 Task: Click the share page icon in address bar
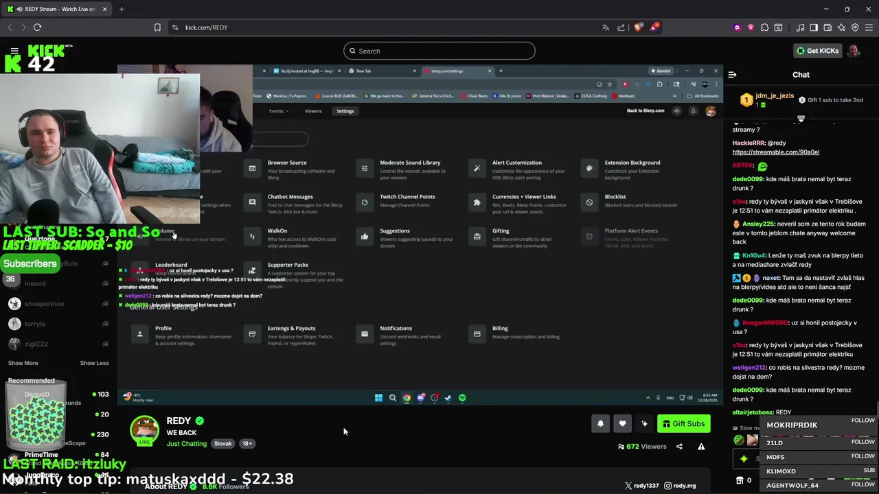click(621, 27)
